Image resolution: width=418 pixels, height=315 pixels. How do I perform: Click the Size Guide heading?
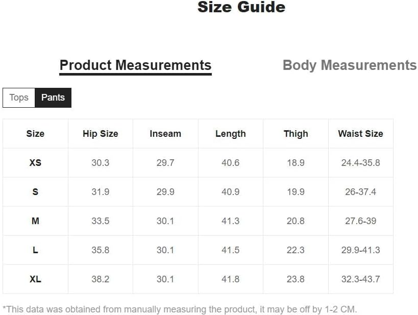tap(241, 7)
